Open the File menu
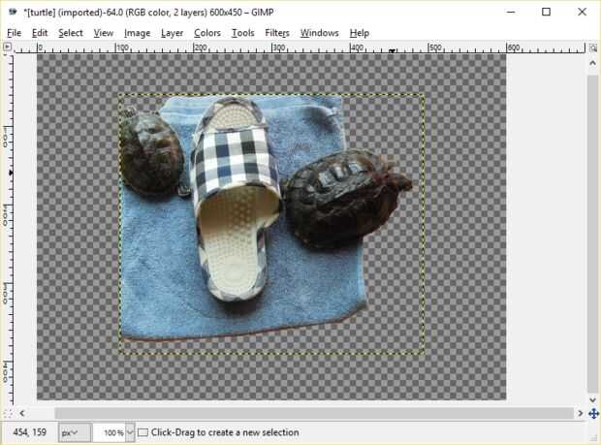601x445 pixels. (15, 33)
